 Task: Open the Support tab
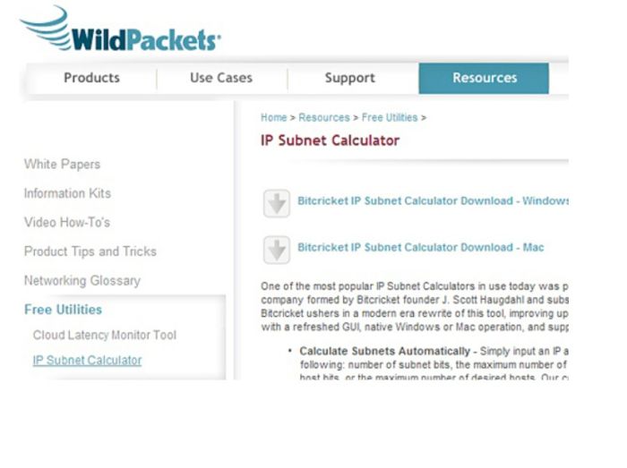coord(350,78)
